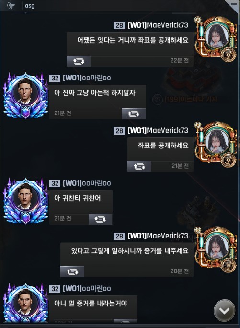Translate the "있다고 그렇게 말하시니까 증거를 내주세요" message
The width and height of the screenshot is (240, 328).
tap(72, 271)
